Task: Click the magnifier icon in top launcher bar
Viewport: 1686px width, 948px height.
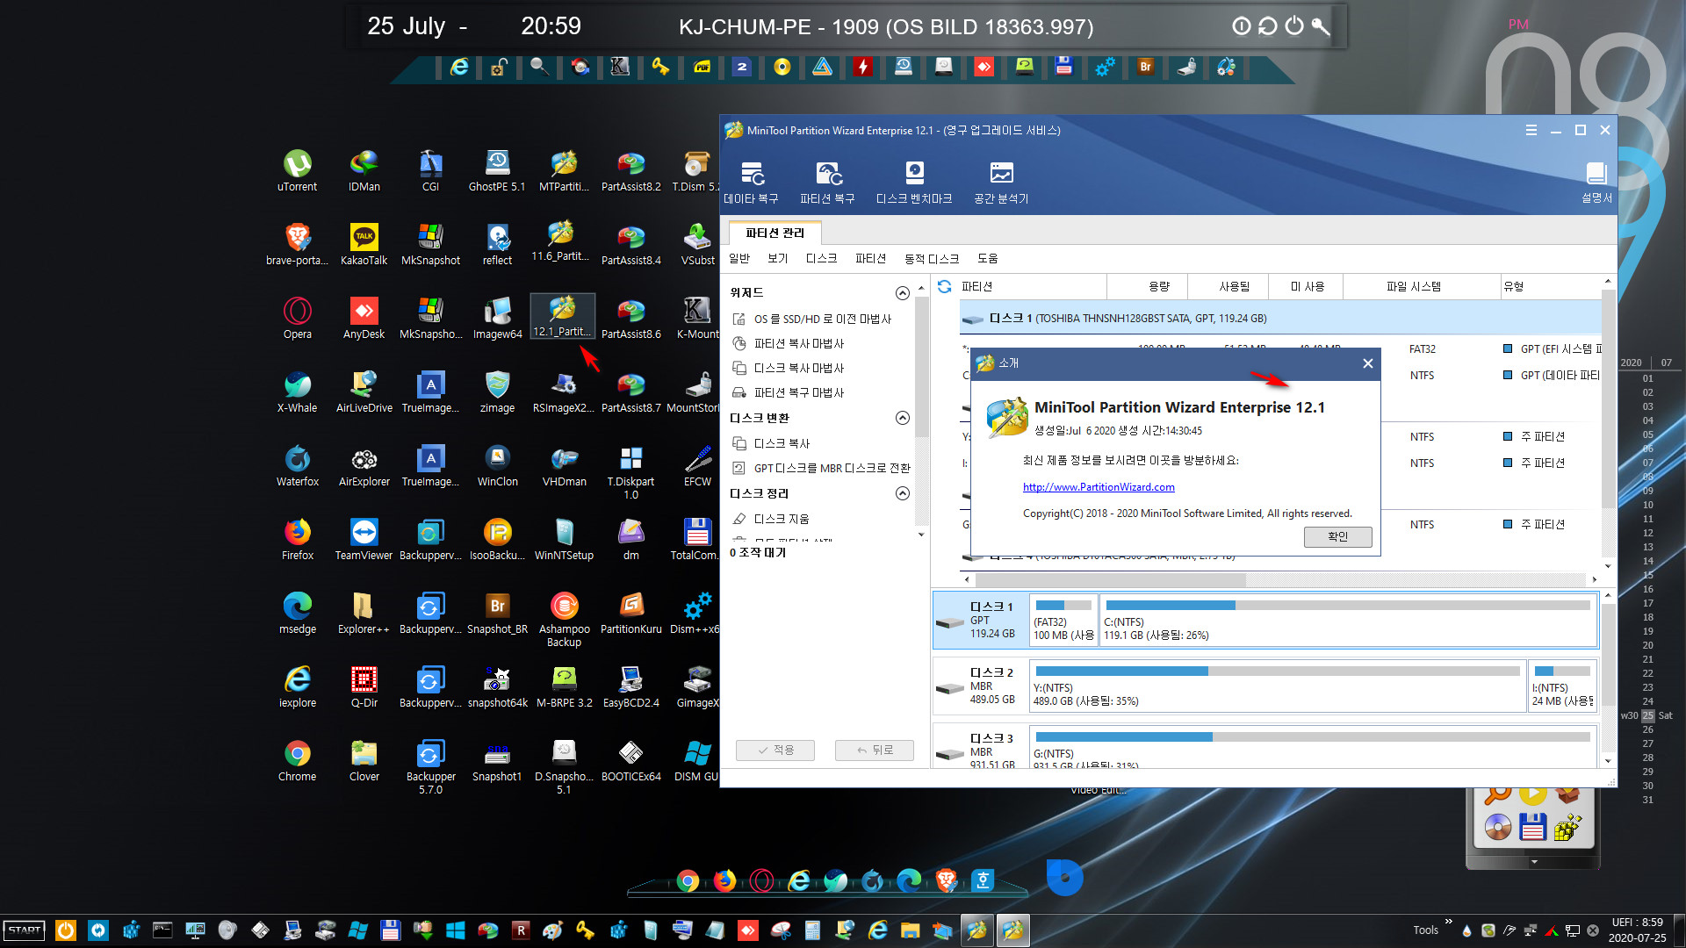Action: 539,67
